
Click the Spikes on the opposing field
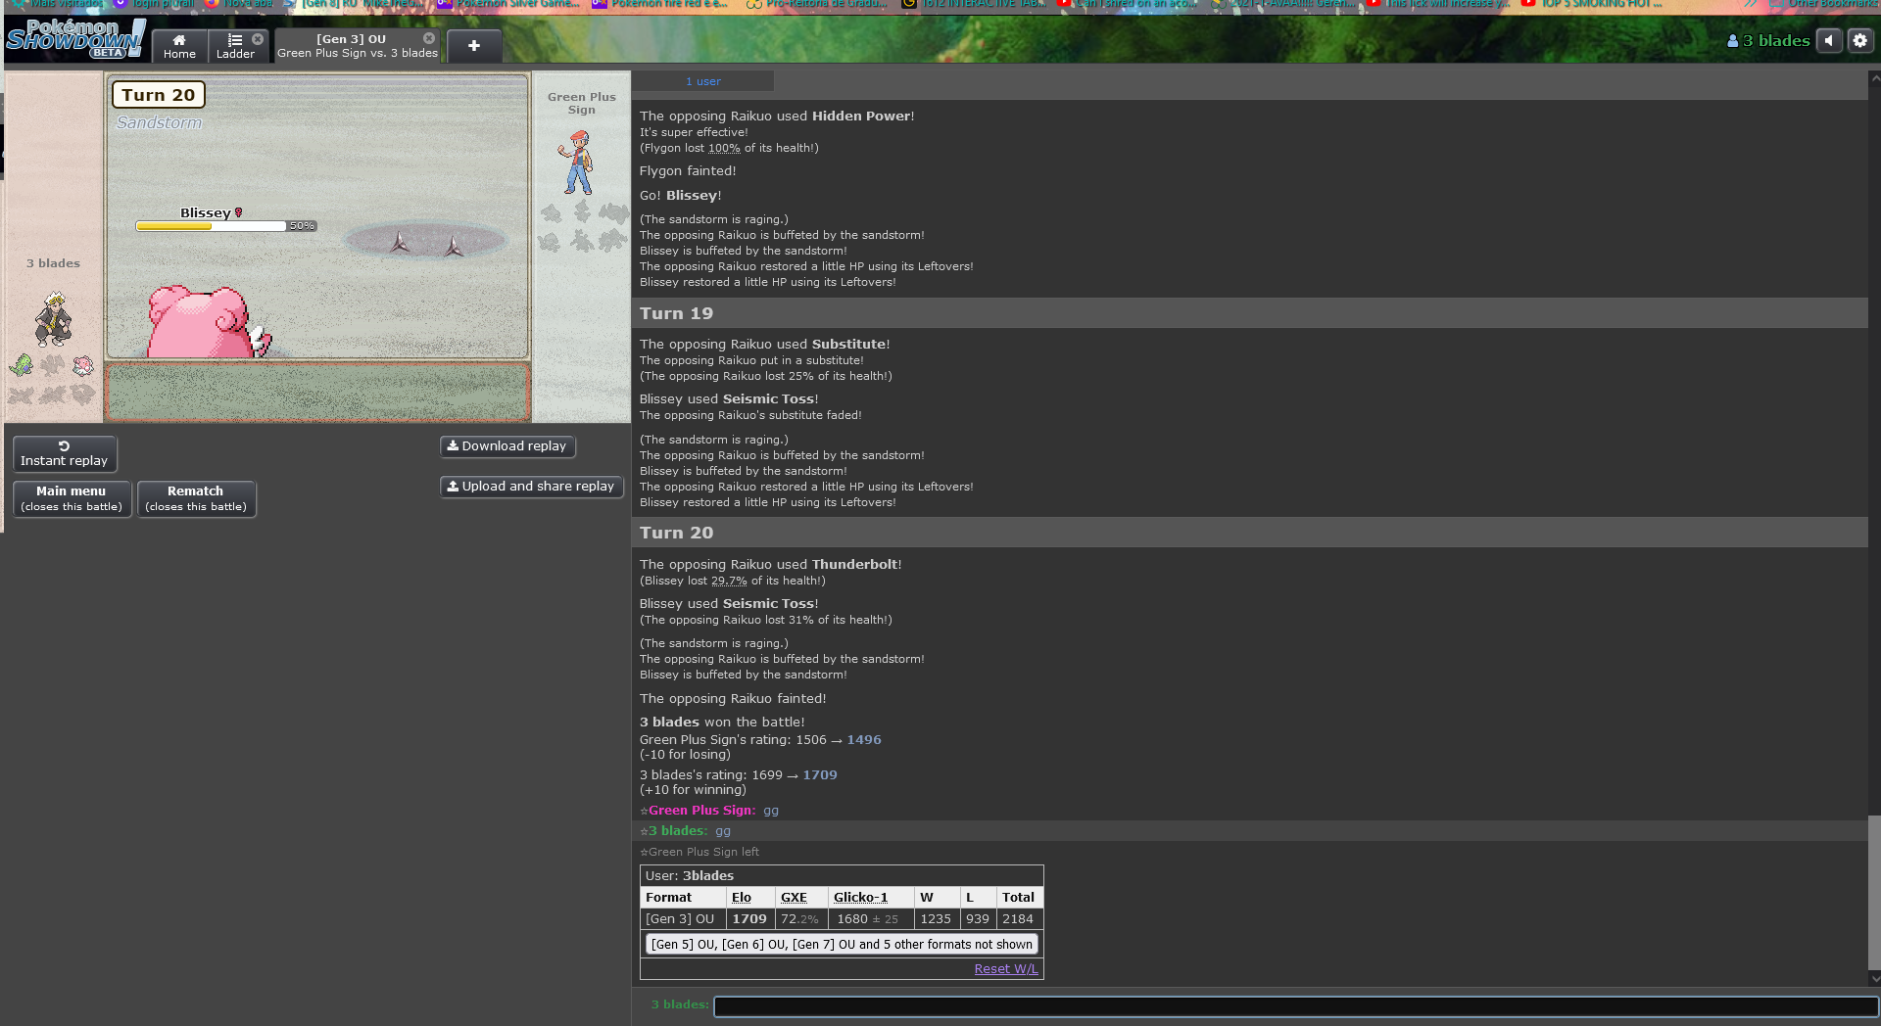click(426, 243)
